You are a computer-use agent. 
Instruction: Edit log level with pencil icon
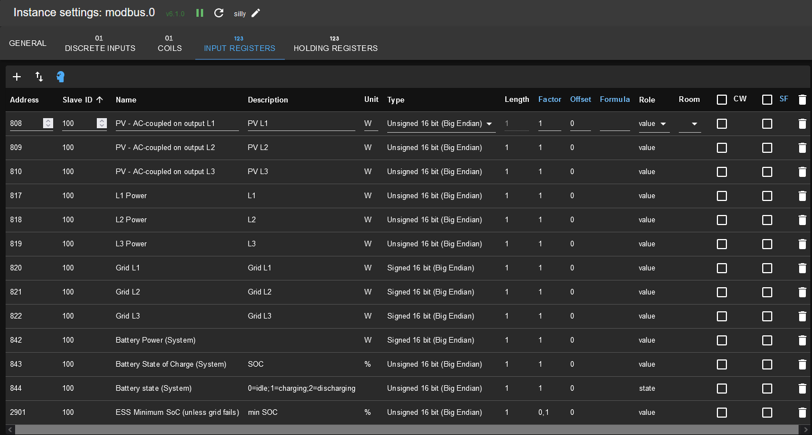click(256, 13)
